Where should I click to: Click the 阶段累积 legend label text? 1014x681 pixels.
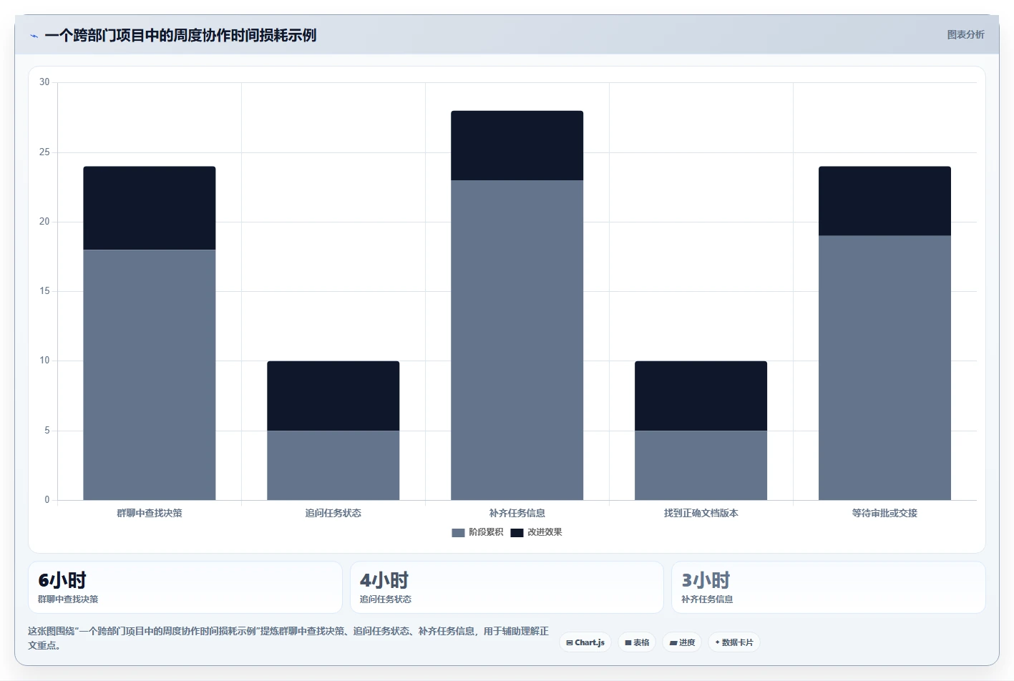(x=486, y=532)
